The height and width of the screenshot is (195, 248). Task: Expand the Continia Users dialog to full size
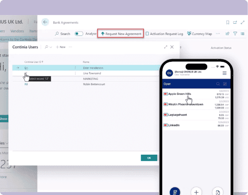(165, 47)
